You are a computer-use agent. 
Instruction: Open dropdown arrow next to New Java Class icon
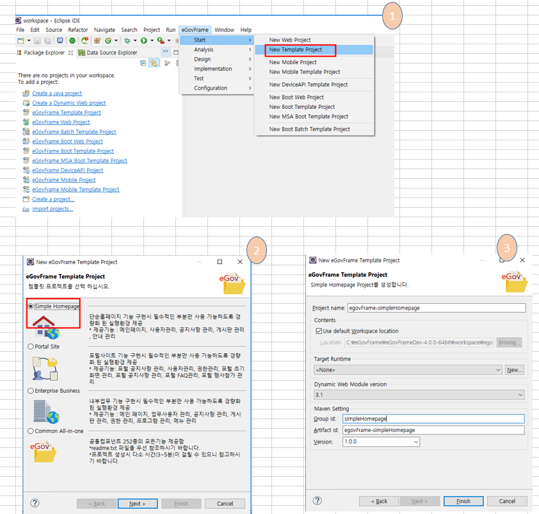pos(117,40)
